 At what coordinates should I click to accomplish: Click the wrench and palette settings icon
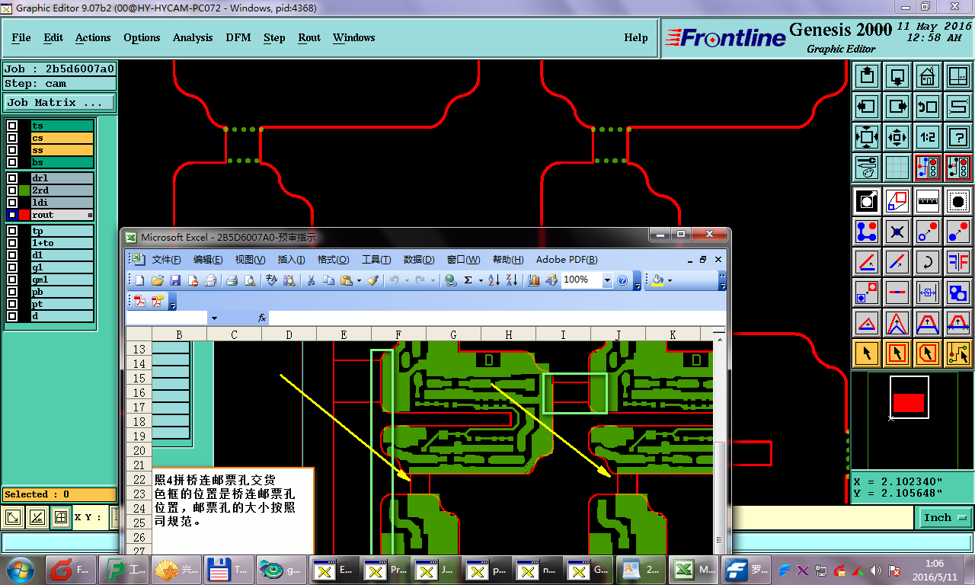pos(867,168)
